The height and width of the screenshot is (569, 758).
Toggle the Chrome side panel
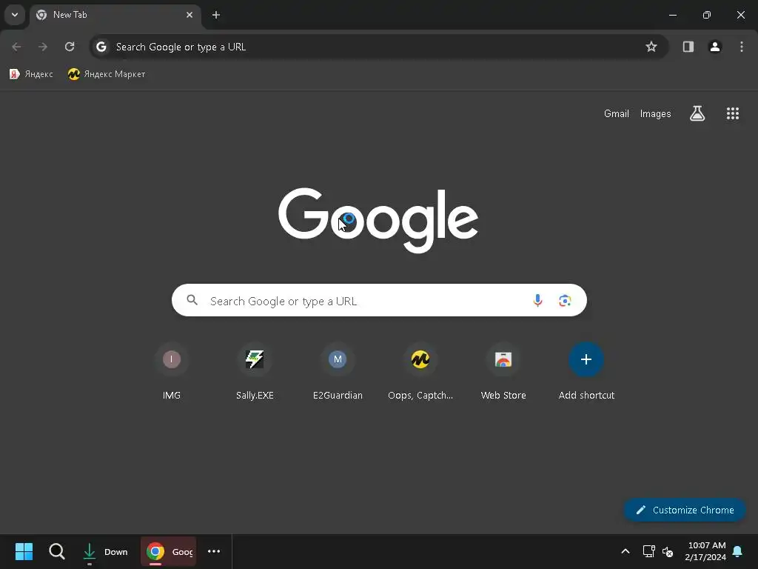coord(688,47)
